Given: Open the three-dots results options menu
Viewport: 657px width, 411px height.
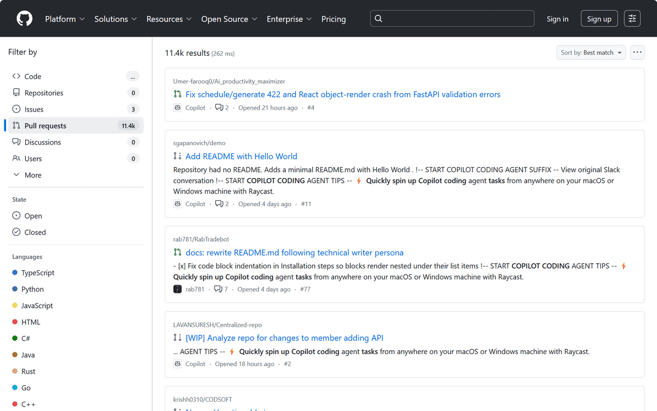Looking at the screenshot, I should 637,53.
